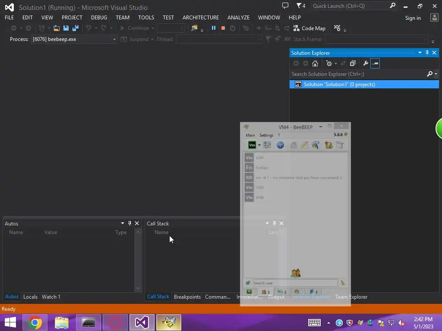Click the Open File toolbar icon
Image resolution: width=442 pixels, height=331 pixels.
[x=57, y=28]
